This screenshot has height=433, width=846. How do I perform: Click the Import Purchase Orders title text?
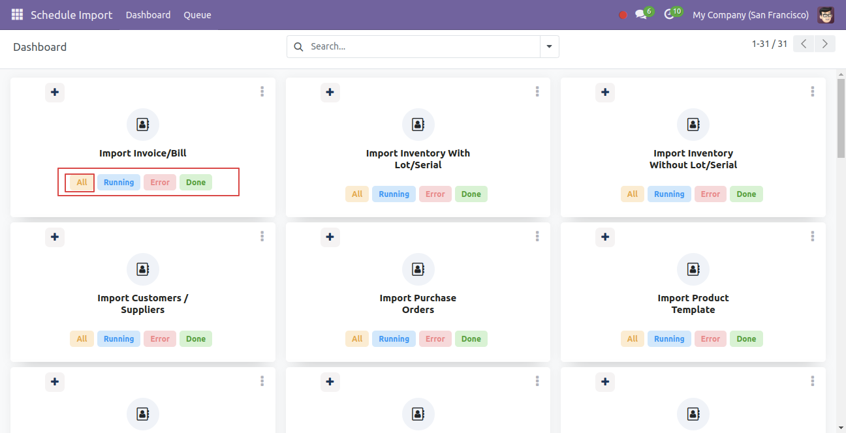click(418, 304)
